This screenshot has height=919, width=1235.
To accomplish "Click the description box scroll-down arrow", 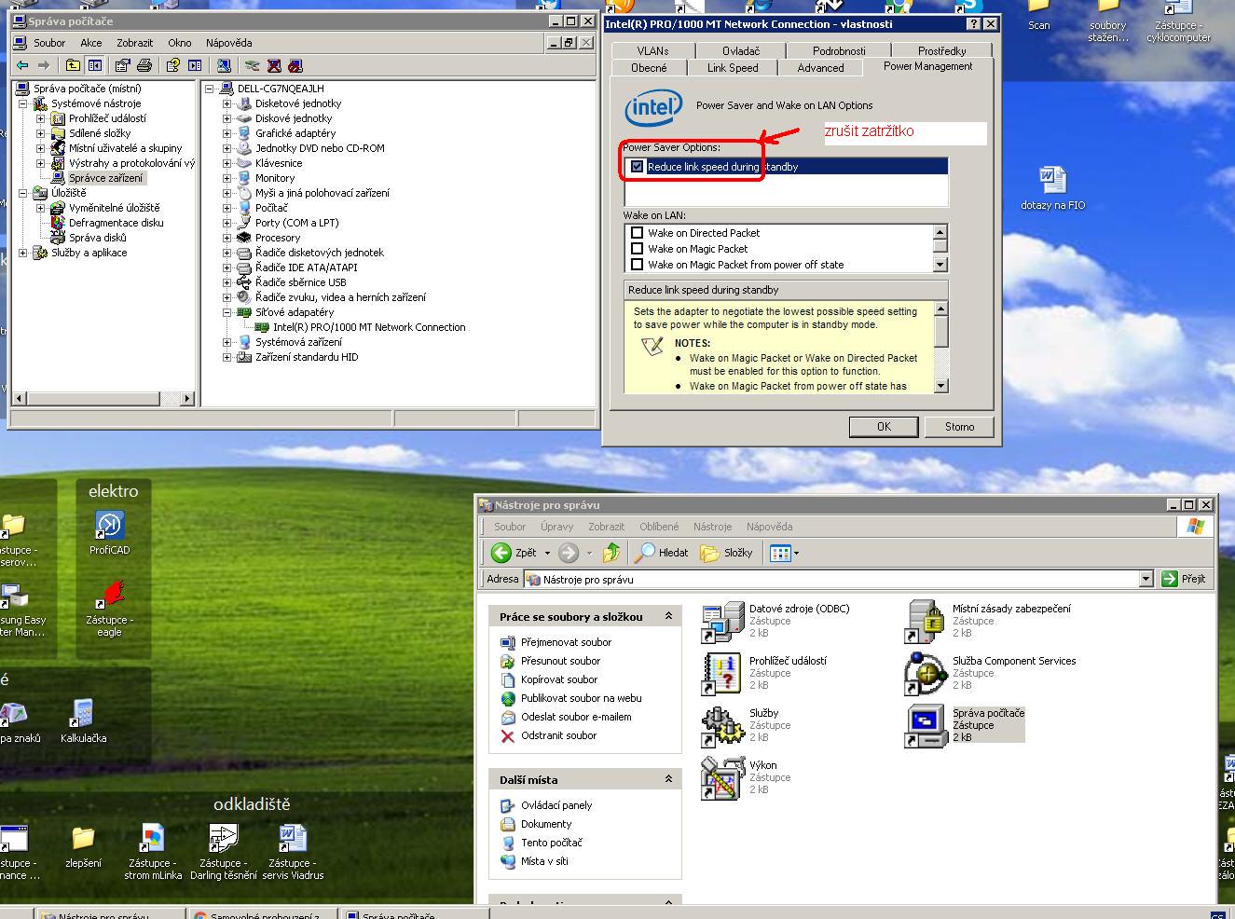I will 940,386.
